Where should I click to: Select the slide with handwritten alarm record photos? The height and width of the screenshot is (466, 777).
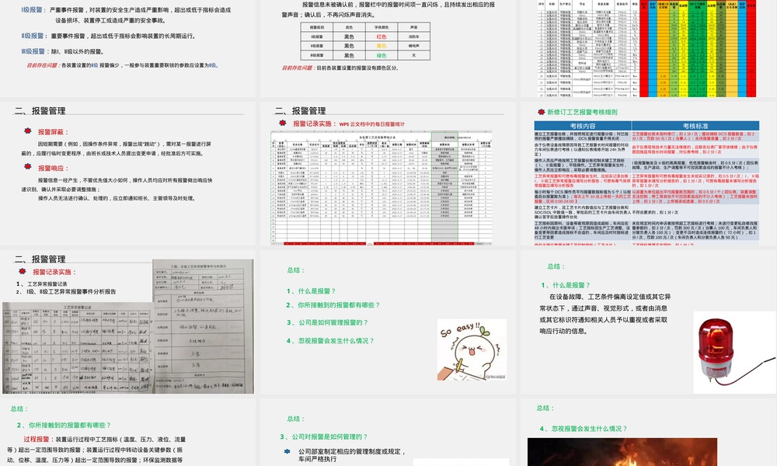[128, 322]
